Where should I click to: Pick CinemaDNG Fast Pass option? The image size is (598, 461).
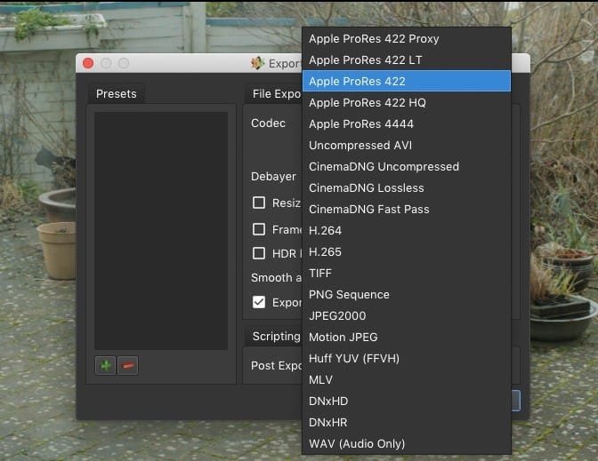(406, 209)
